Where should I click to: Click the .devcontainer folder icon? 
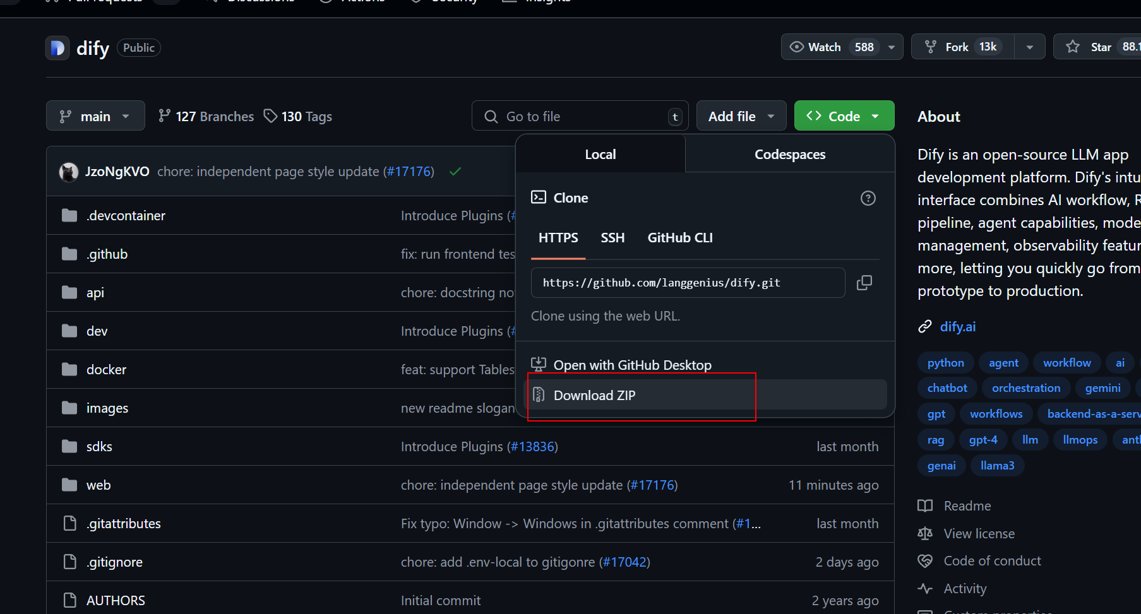click(69, 216)
